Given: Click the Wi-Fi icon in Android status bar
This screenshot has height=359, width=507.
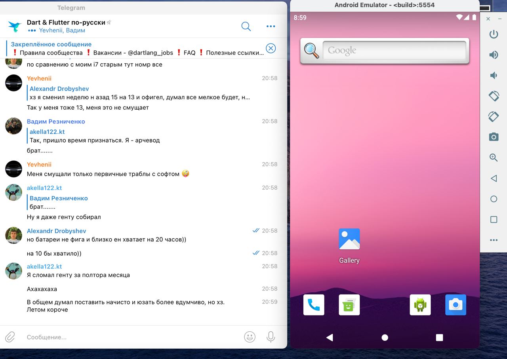Looking at the screenshot, I should [x=459, y=17].
